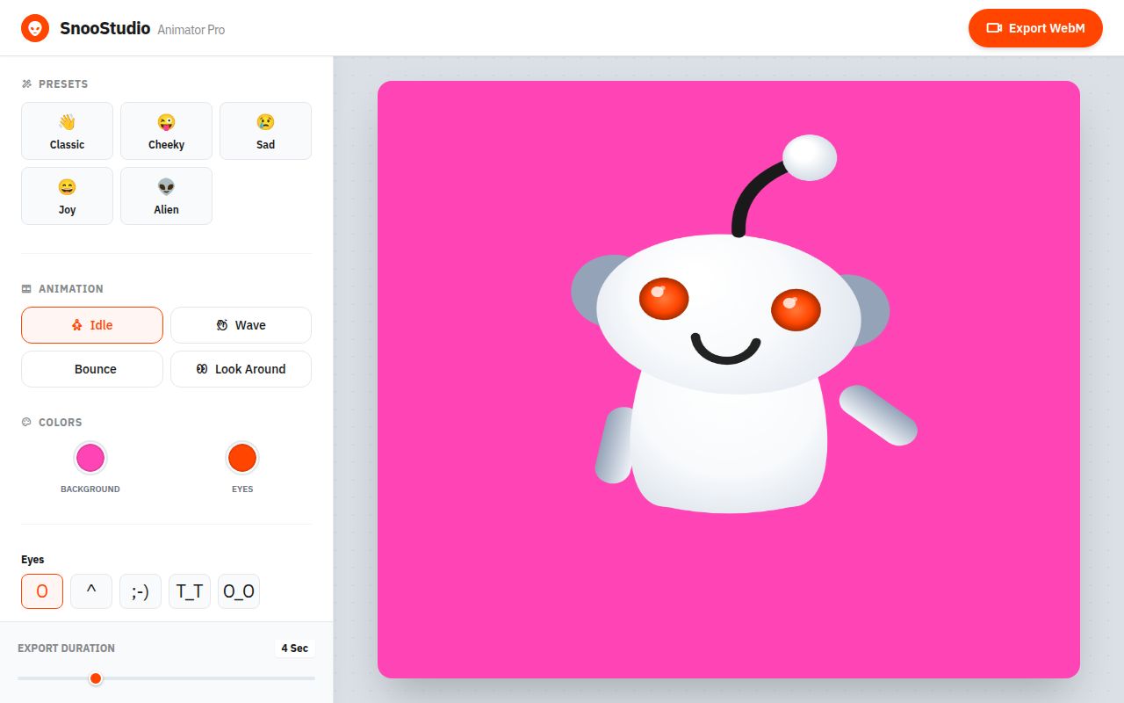This screenshot has width=1124, height=703.
Task: Click the export duration slider handle
Action: [96, 678]
